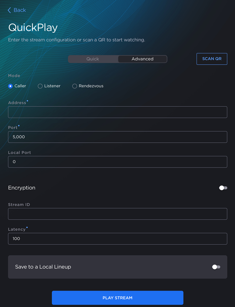Click the Back arrow icon
Viewport: 235px width, 307px height.
click(9, 10)
